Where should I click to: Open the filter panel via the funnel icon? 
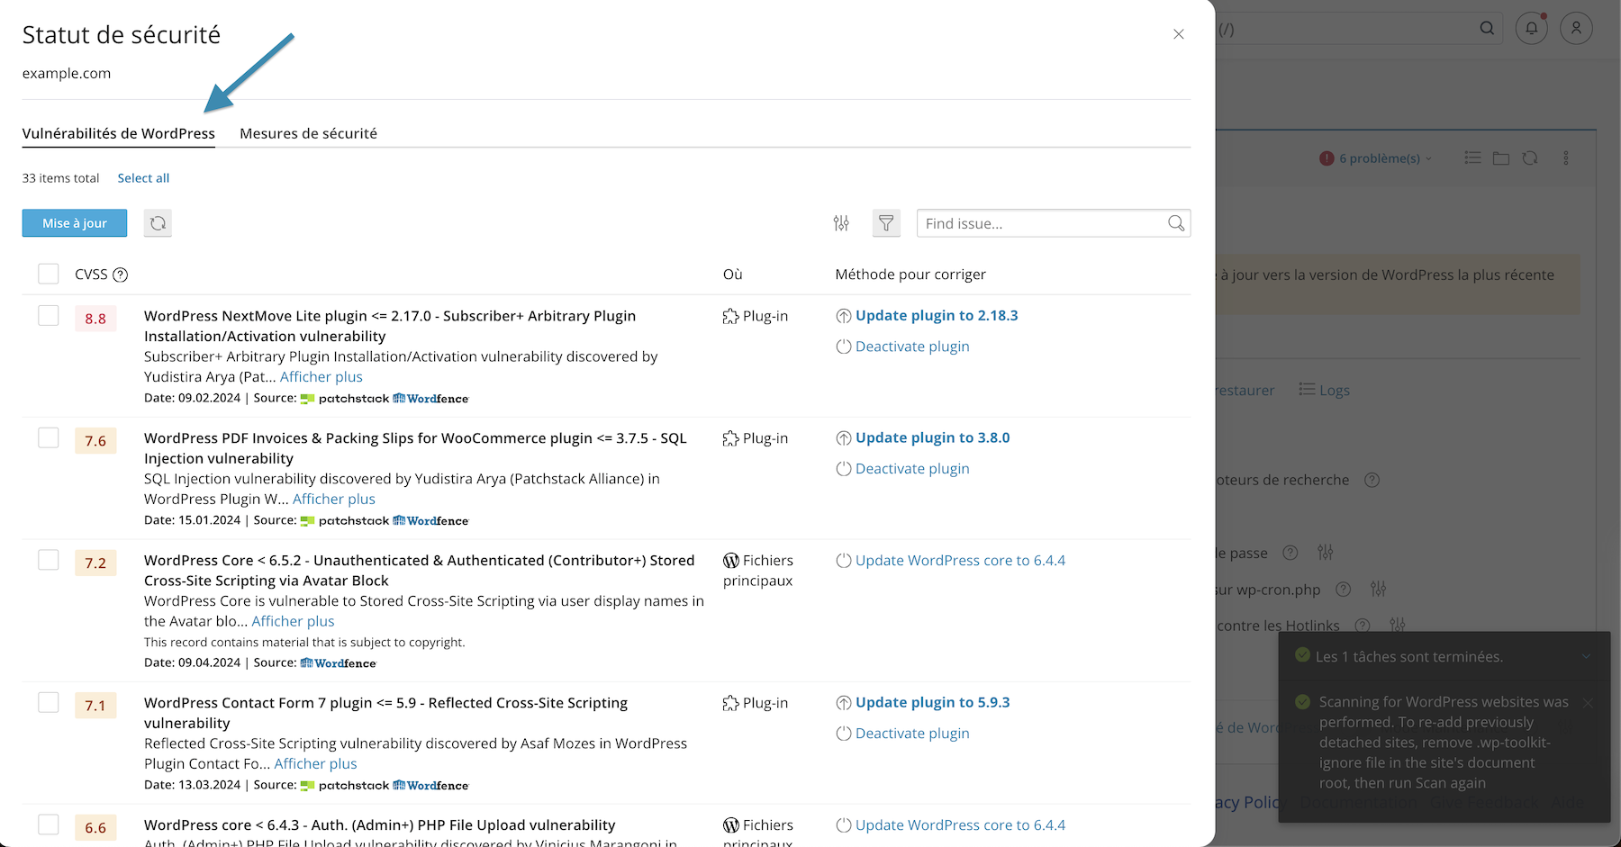pos(886,222)
